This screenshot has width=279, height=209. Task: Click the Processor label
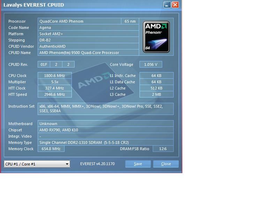click(17, 21)
